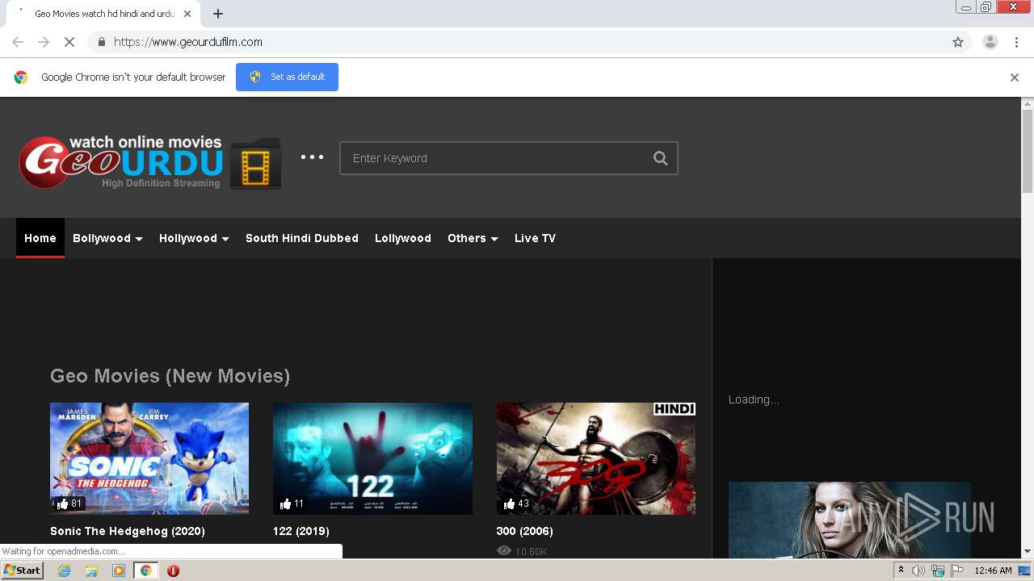Viewport: 1034px width, 581px height.
Task: Open the Windows Start menu
Action: coord(22,571)
